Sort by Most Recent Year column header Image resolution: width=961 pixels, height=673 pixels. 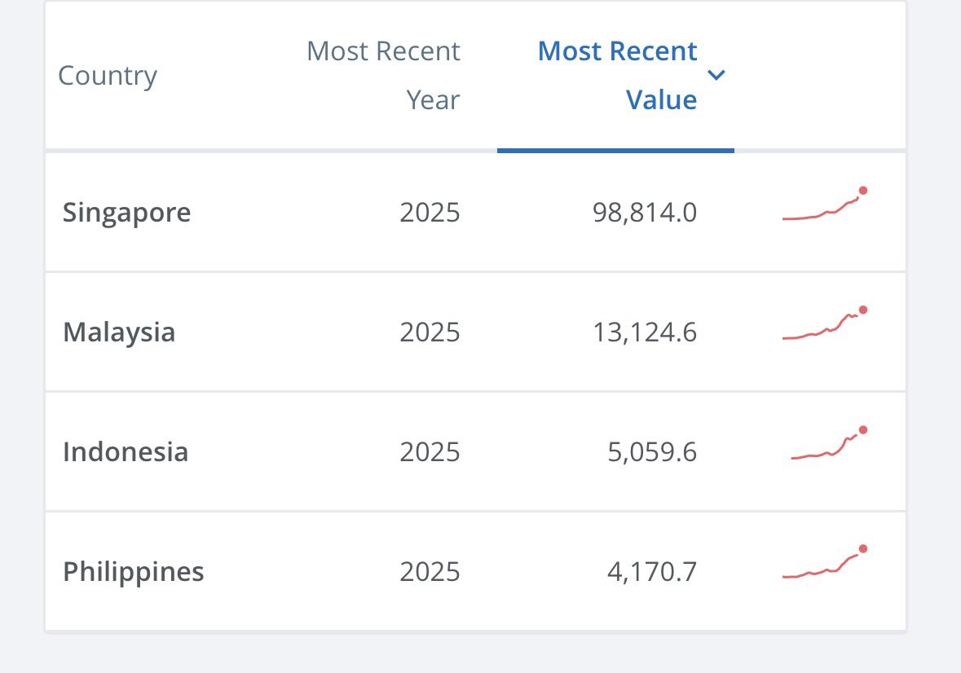click(x=383, y=75)
